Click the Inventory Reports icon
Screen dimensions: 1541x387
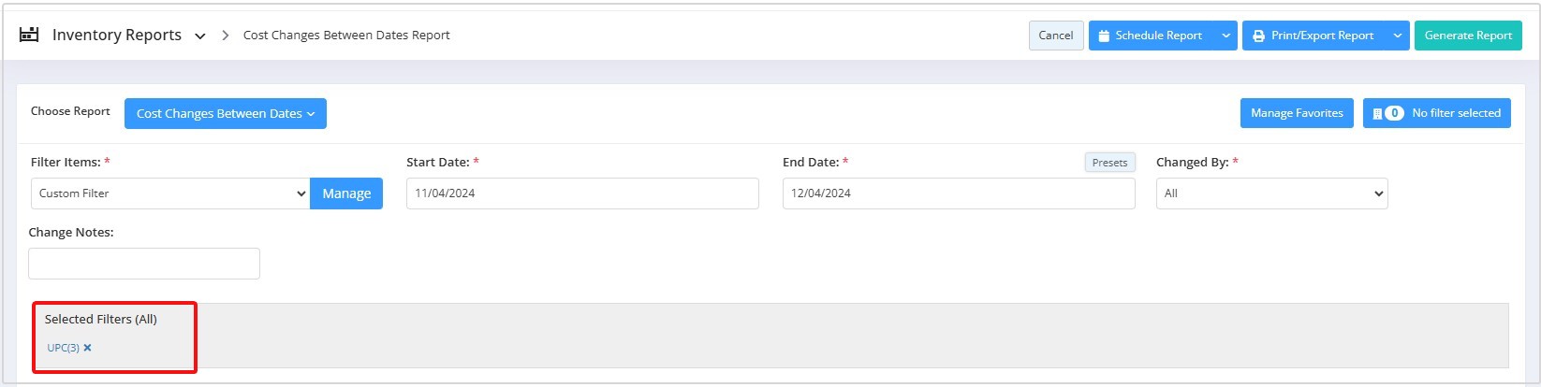click(x=29, y=35)
